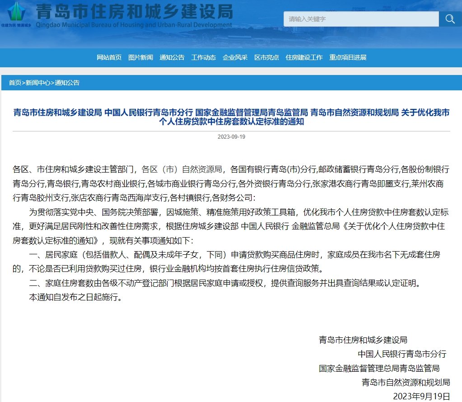Viewport: 462px width, 402px height.
Task: Click 通知公告 at end of breadcrumb
Action: pos(67,83)
